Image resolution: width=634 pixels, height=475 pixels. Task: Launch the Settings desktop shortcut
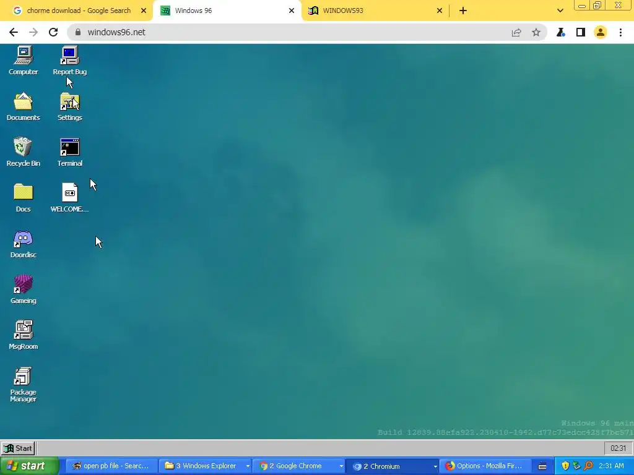(x=69, y=106)
